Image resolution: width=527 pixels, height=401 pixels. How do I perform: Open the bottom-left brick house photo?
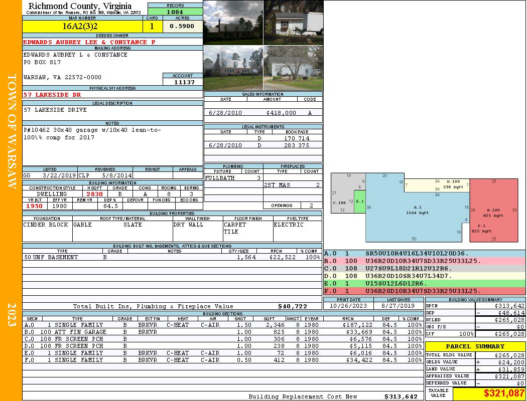(x=233, y=68)
